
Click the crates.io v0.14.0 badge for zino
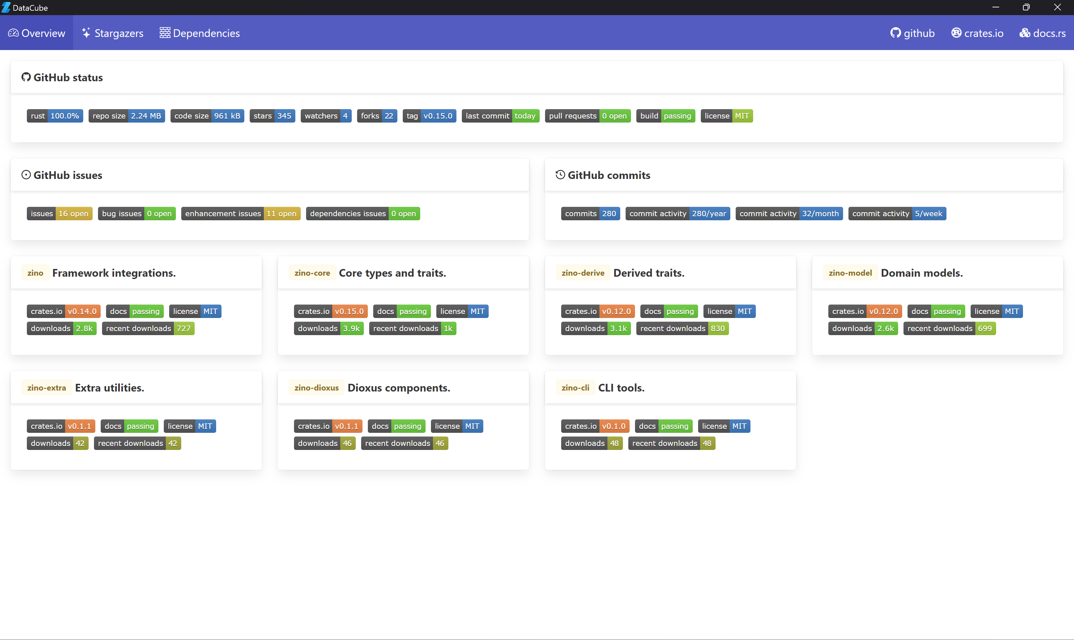click(x=64, y=311)
